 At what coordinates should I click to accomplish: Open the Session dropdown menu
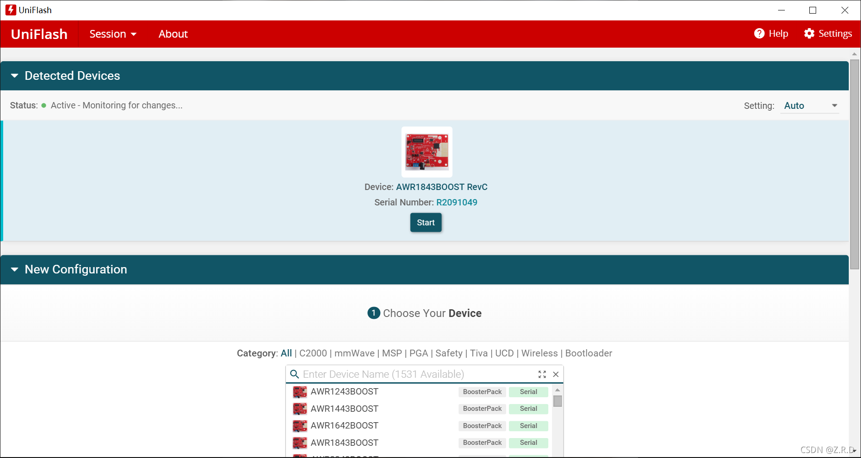[113, 34]
